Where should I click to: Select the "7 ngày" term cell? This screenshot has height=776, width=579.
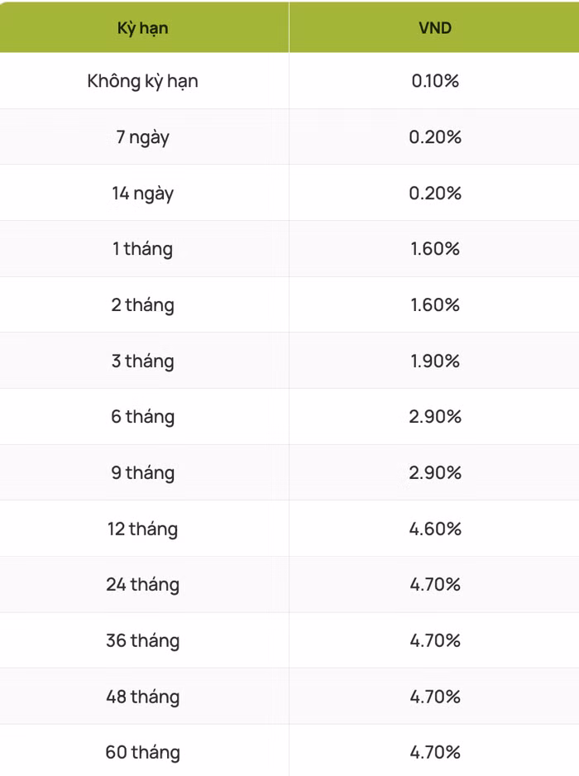click(x=142, y=137)
